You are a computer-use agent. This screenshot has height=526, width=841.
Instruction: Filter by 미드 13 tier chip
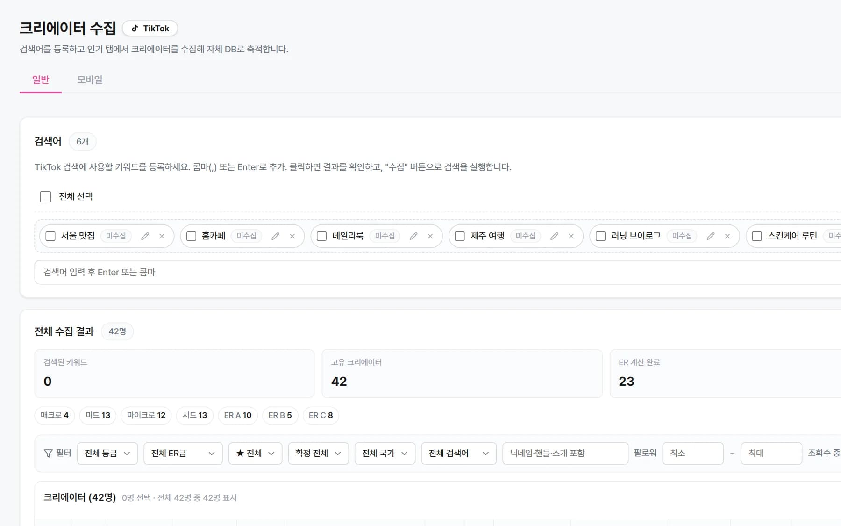[98, 415]
